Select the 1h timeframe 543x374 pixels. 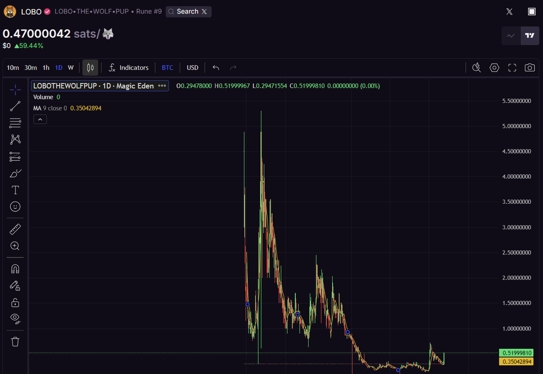46,68
